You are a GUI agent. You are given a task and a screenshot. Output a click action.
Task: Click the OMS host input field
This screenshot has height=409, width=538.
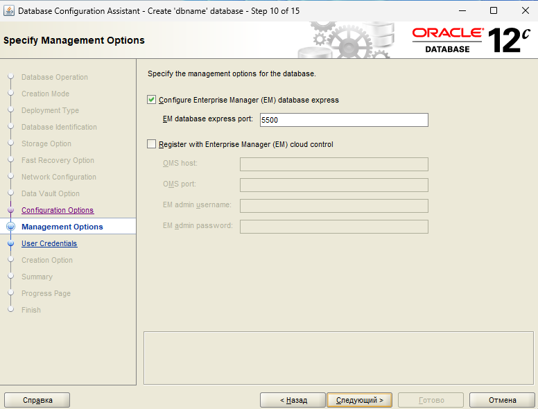coord(334,164)
